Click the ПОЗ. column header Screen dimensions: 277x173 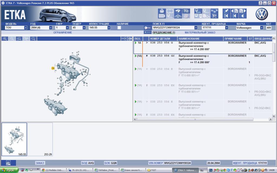click(x=138, y=39)
